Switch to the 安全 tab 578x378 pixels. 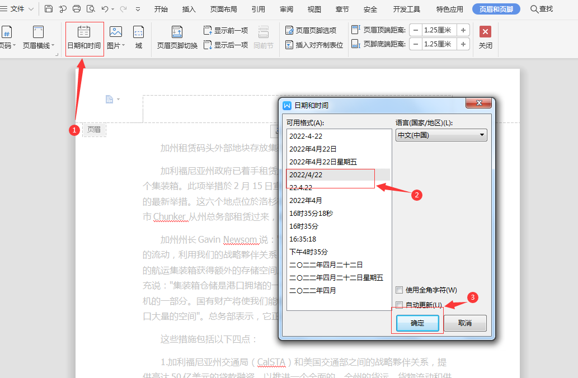coord(370,9)
